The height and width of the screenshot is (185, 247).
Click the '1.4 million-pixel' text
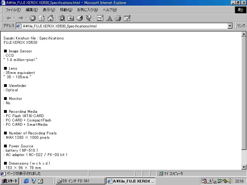(x=20, y=60)
